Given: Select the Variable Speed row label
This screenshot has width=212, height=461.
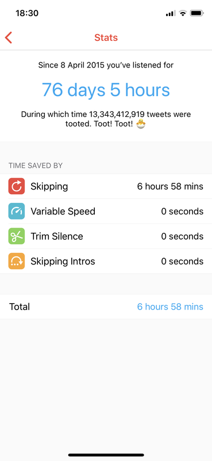Looking at the screenshot, I should tap(63, 211).
